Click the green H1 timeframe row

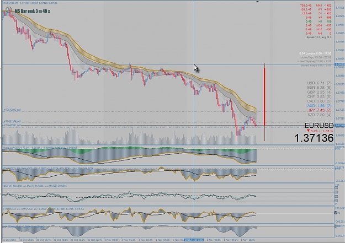point(318,21)
